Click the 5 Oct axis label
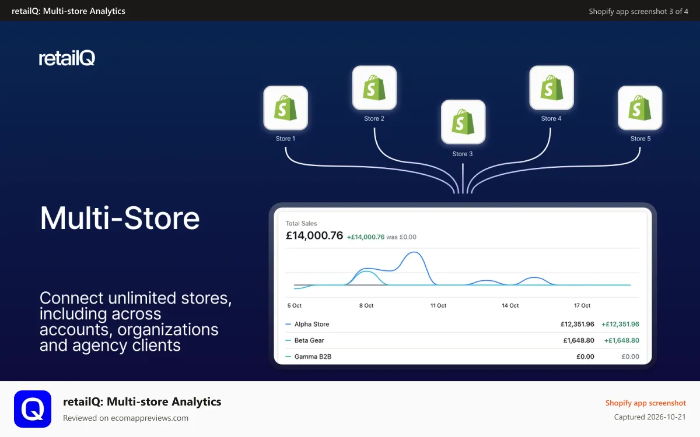Image resolution: width=700 pixels, height=437 pixels. point(295,305)
